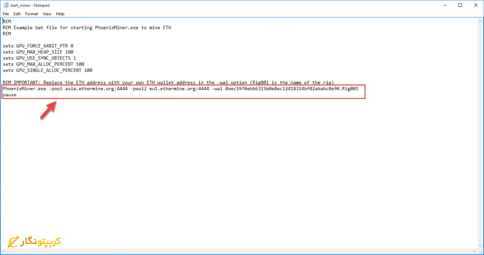Click 'asia.ethermine.org:4444' pool address
This screenshot has height=255, width=484.
coord(96,88)
